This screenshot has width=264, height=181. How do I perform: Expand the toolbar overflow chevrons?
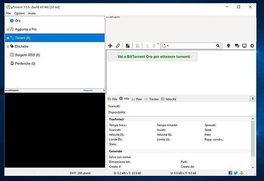coord(158,44)
